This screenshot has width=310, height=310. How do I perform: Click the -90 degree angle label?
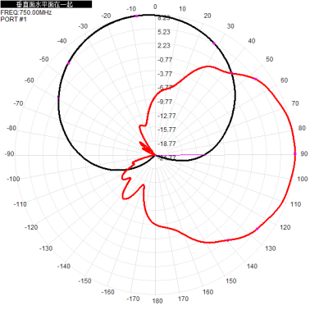(9, 153)
